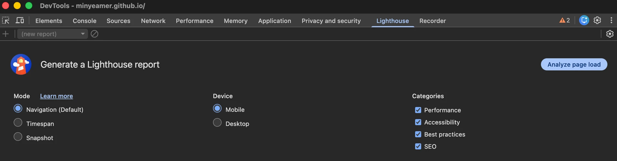The width and height of the screenshot is (617, 161).
Task: Open Lighthouse settings gear in report toolbar
Action: (x=610, y=34)
